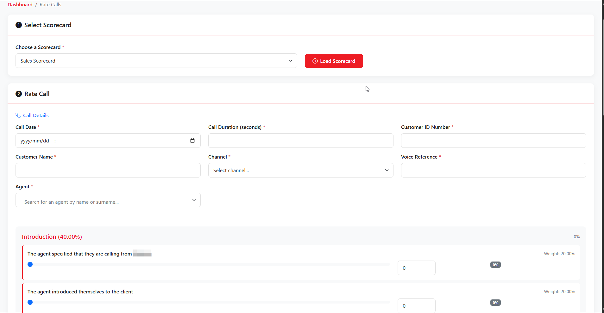Image resolution: width=604 pixels, height=313 pixels.
Task: Click score box for agent introduced themselves
Action: click(417, 305)
